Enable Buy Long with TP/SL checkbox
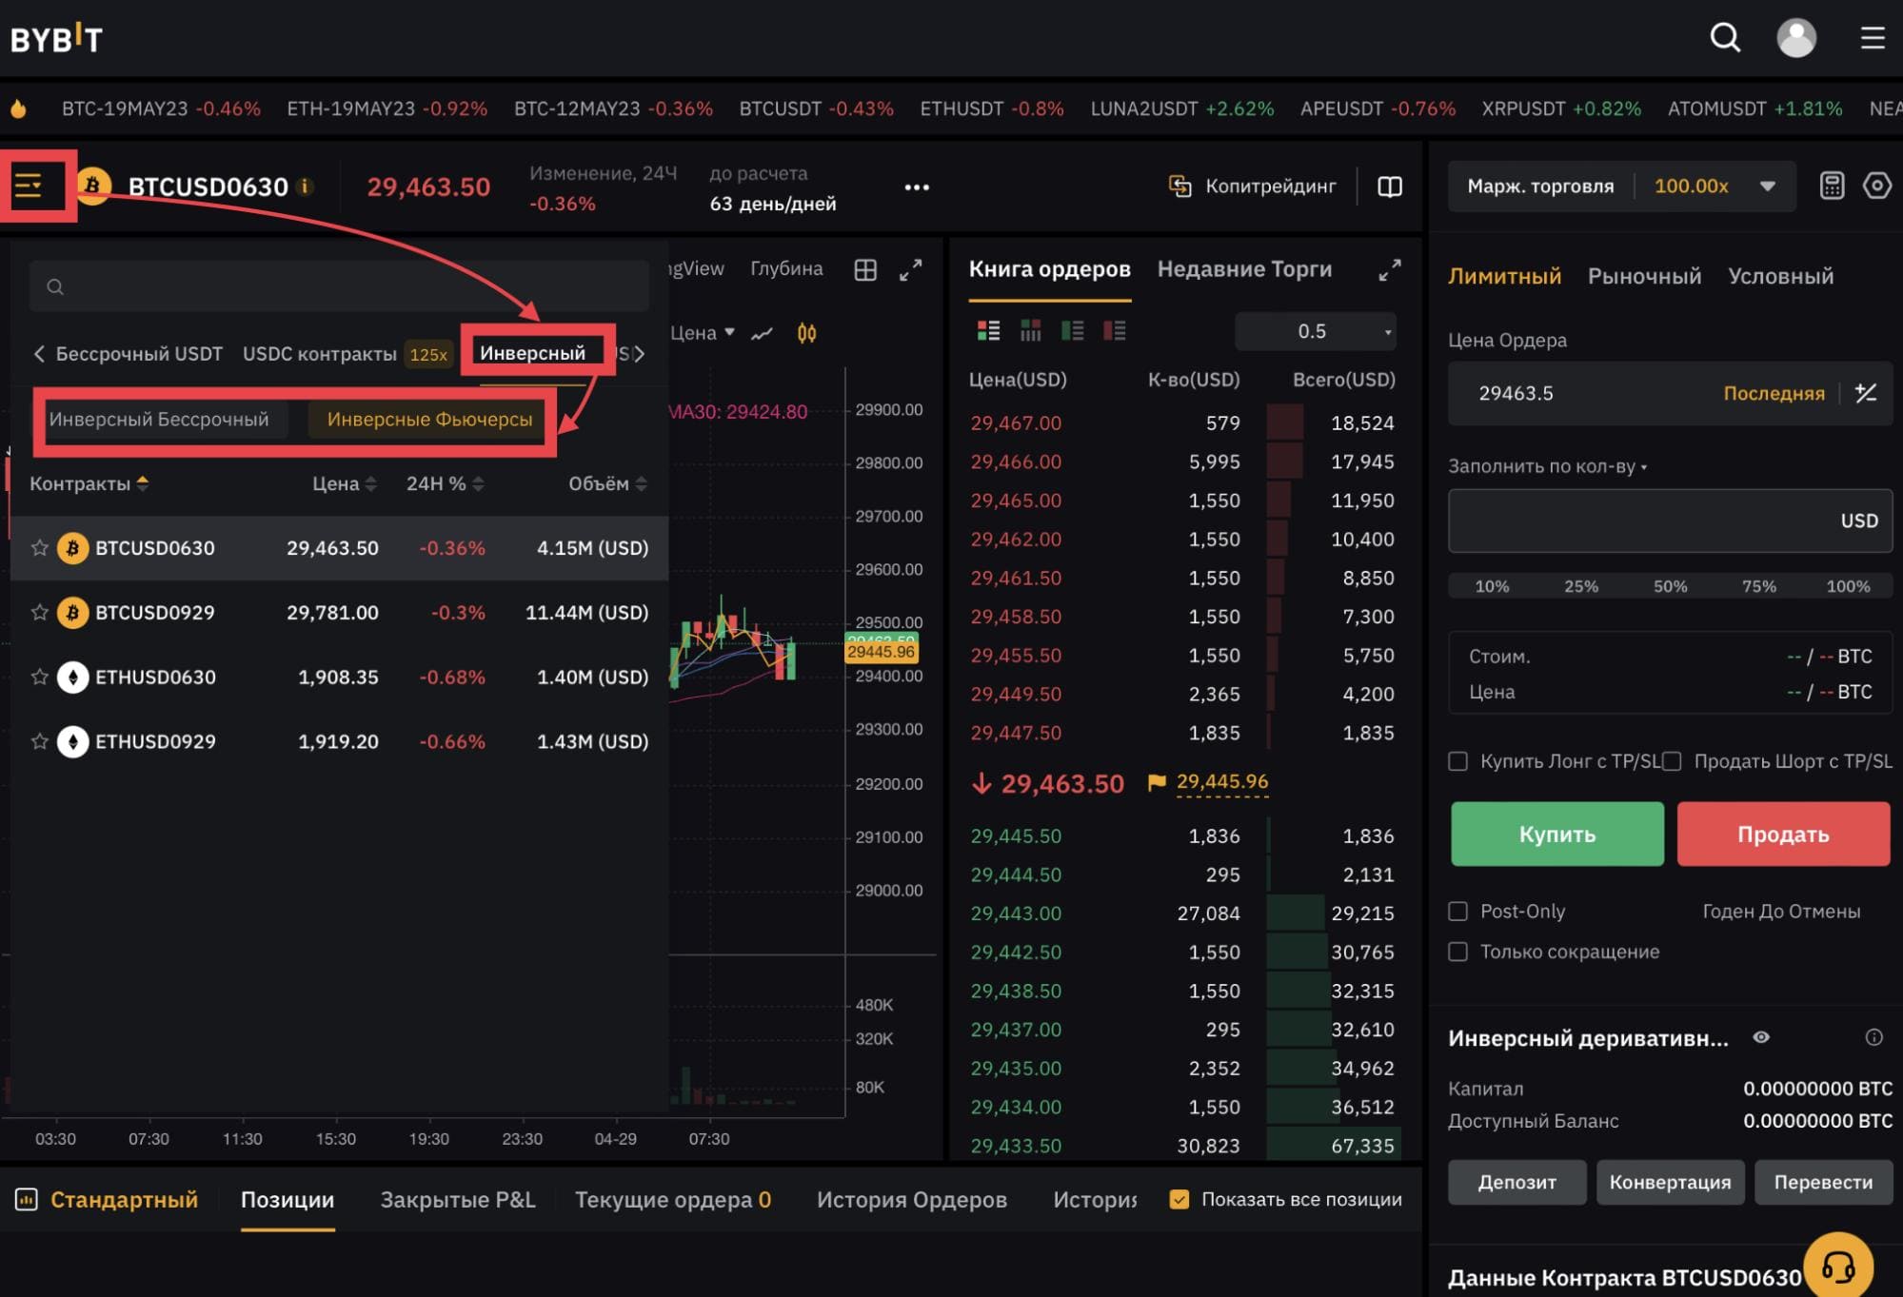The image size is (1903, 1297). 1457,761
